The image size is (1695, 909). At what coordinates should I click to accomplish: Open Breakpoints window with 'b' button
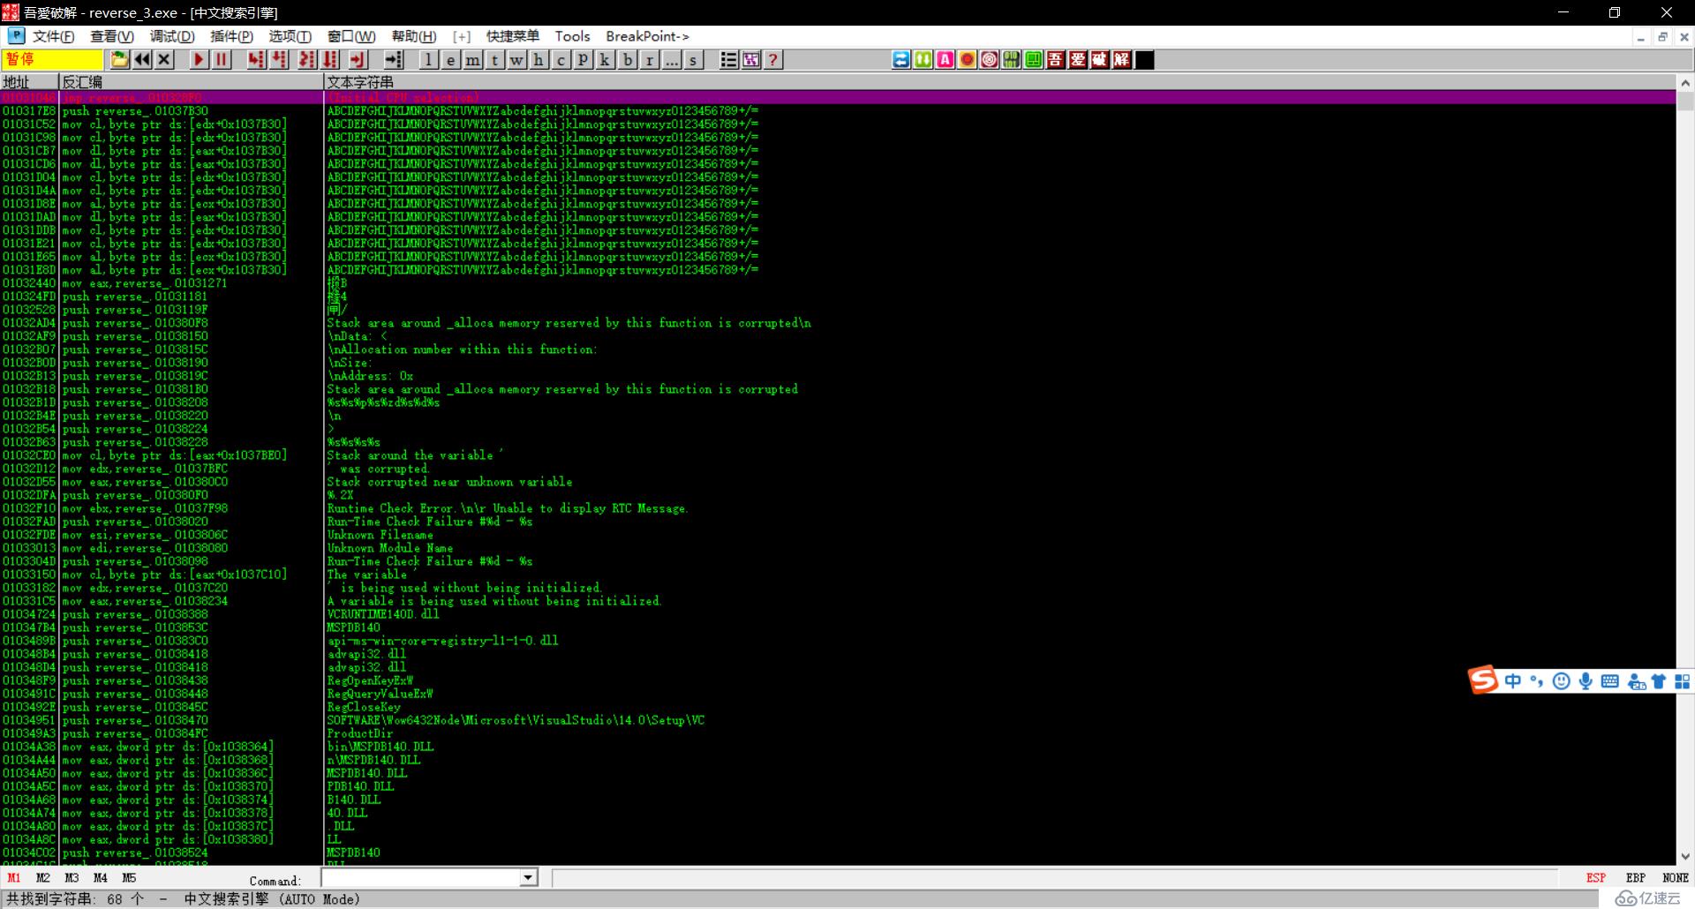pyautogui.click(x=628, y=59)
